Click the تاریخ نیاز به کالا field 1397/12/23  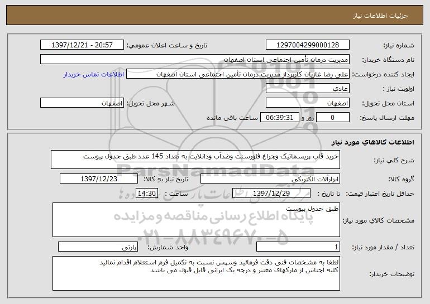click(x=99, y=179)
